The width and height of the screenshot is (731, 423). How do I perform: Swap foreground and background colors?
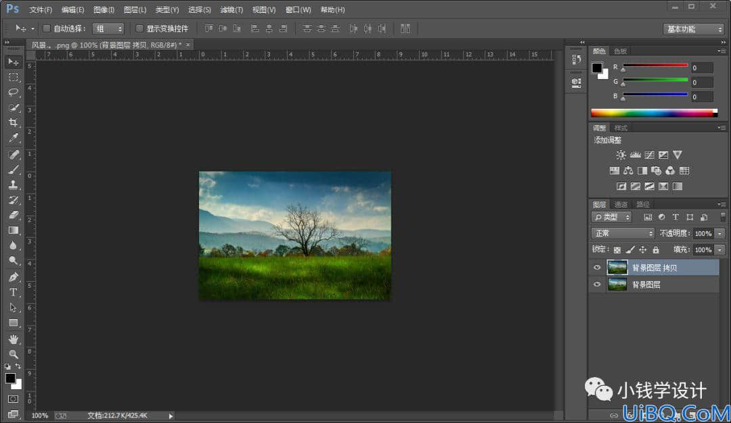(18, 366)
